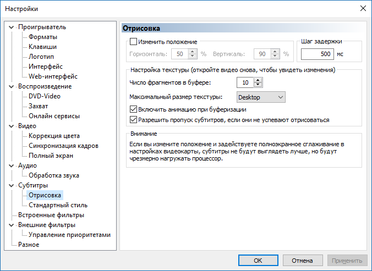This screenshot has height=271, width=372.
Task: Select Онлайн сервисы tree item
Action: tap(54, 116)
